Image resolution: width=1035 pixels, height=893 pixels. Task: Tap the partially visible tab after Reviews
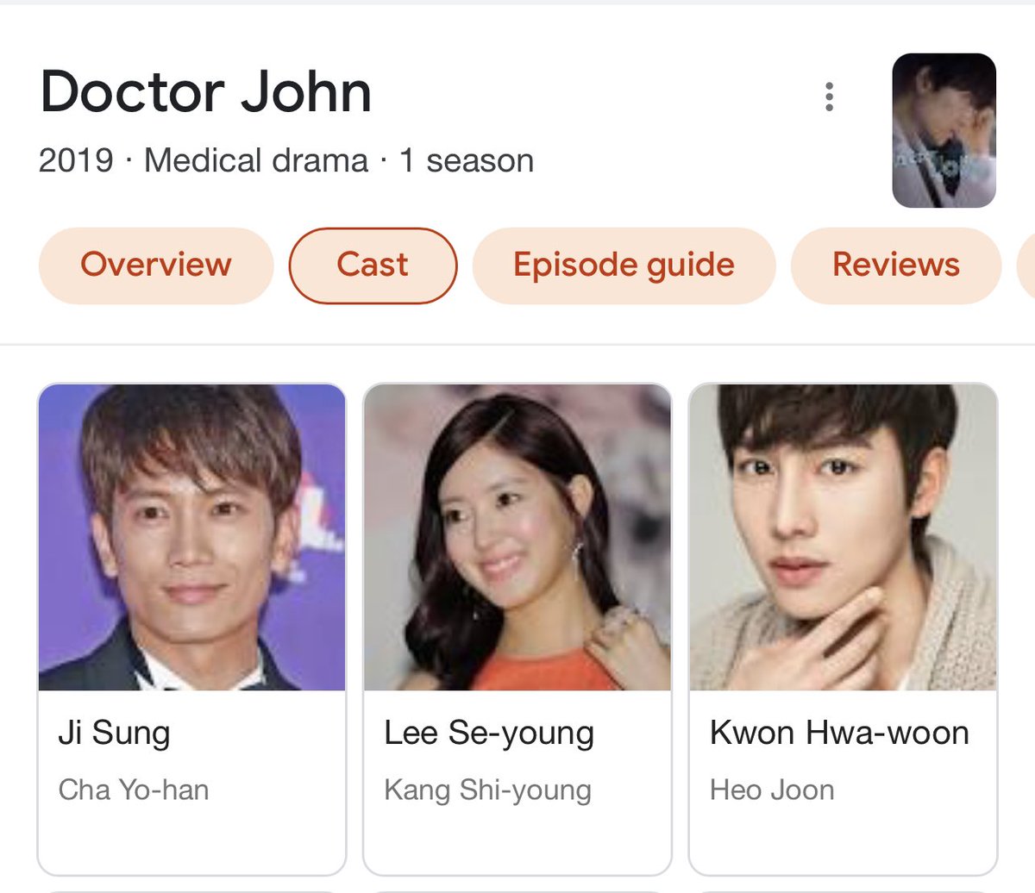coord(1026,265)
